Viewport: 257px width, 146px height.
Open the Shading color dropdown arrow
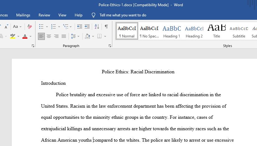pyautogui.click(x=93, y=36)
